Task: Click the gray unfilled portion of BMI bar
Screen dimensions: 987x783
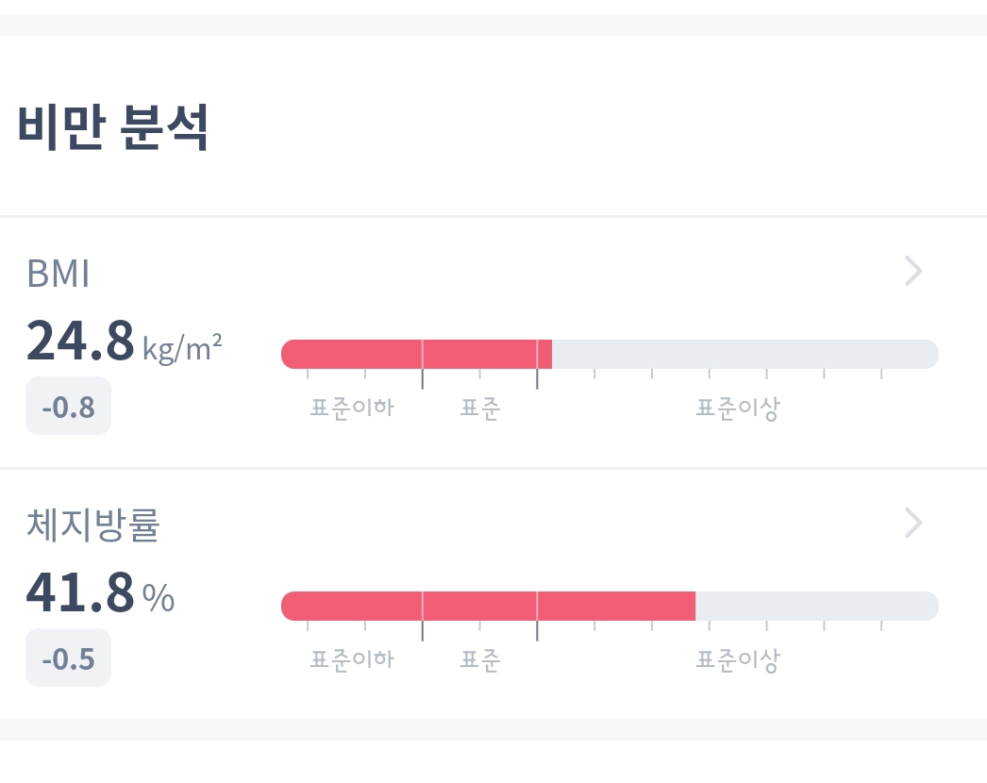Action: pyautogui.click(x=745, y=354)
